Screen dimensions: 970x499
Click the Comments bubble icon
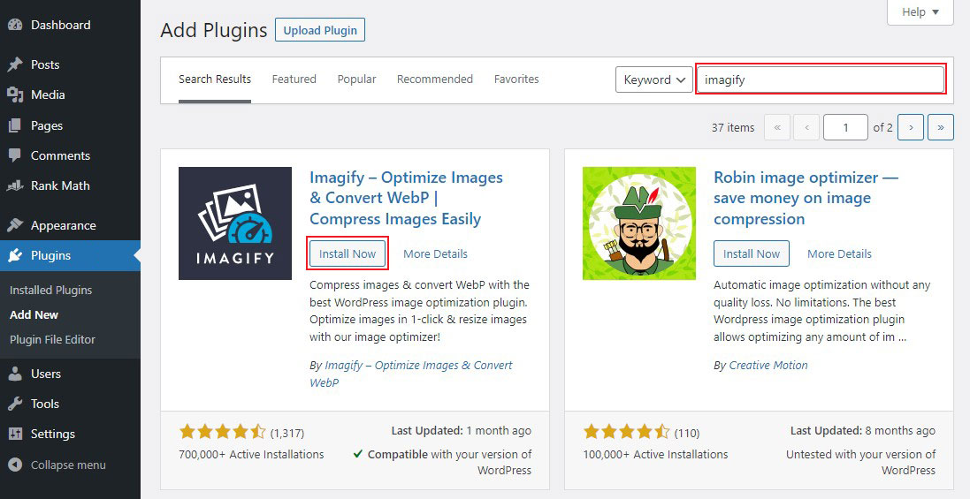pos(15,155)
